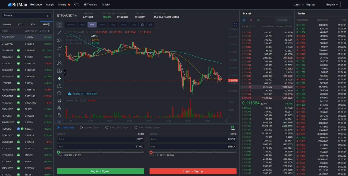348x176 pixels.
Task: Open the 6 decimals dropdown
Action: tap(284, 20)
